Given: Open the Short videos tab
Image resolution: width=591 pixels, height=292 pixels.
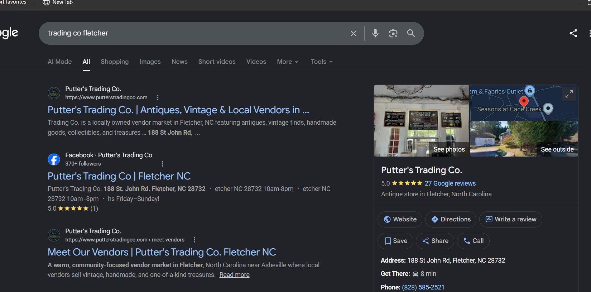Looking at the screenshot, I should (x=217, y=62).
